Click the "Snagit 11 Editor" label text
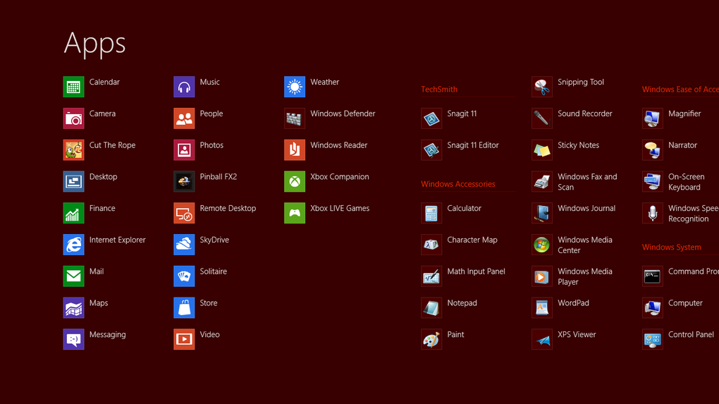Screen dimensions: 719x404 point(473,145)
